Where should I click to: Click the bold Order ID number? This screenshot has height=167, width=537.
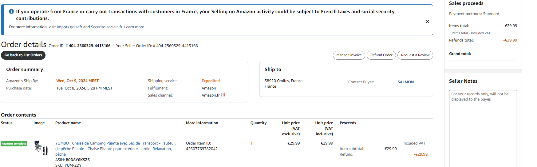(x=89, y=46)
